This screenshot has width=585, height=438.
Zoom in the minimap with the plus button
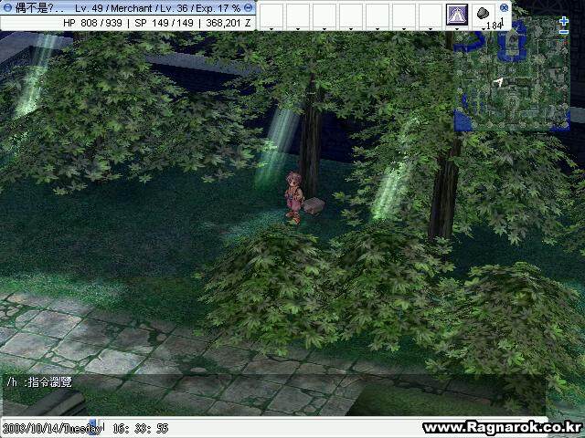tap(564, 22)
